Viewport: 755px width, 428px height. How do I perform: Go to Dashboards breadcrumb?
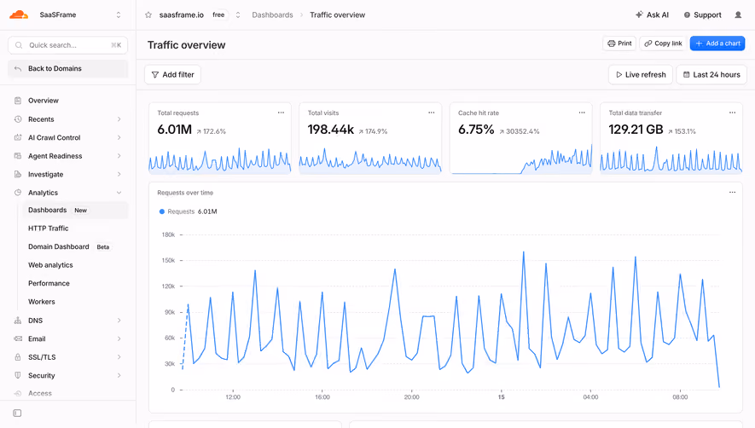pyautogui.click(x=272, y=15)
